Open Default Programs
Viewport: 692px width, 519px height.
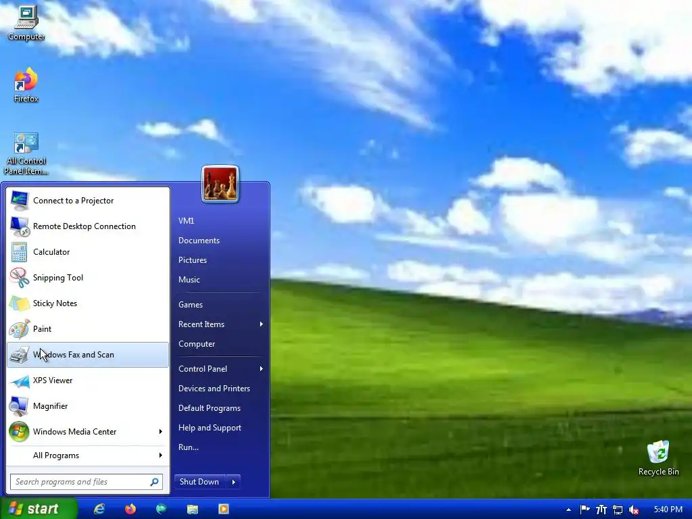(209, 408)
